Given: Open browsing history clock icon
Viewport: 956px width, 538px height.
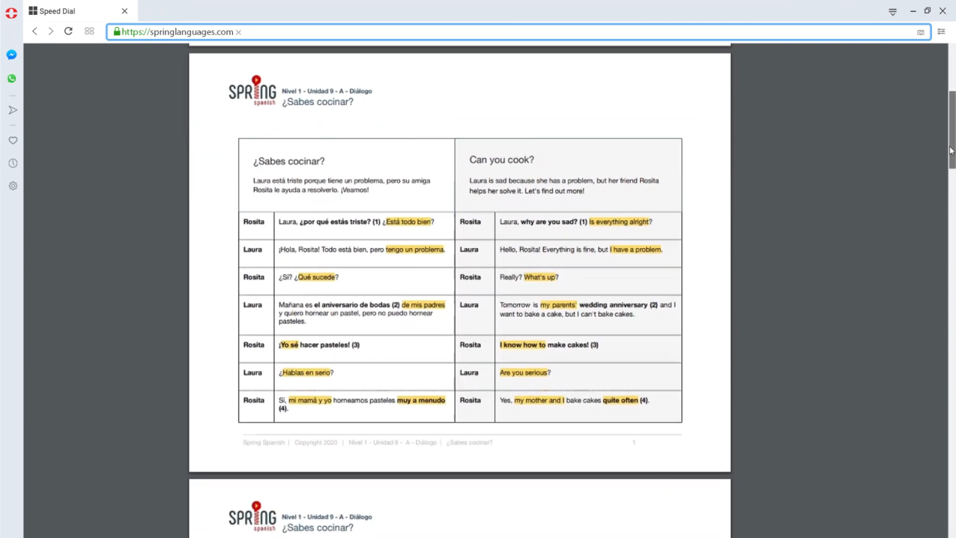Looking at the screenshot, I should pos(13,163).
